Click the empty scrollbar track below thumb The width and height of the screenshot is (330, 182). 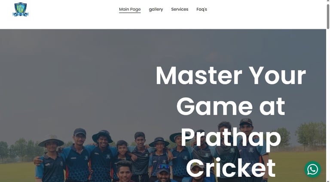[328, 105]
